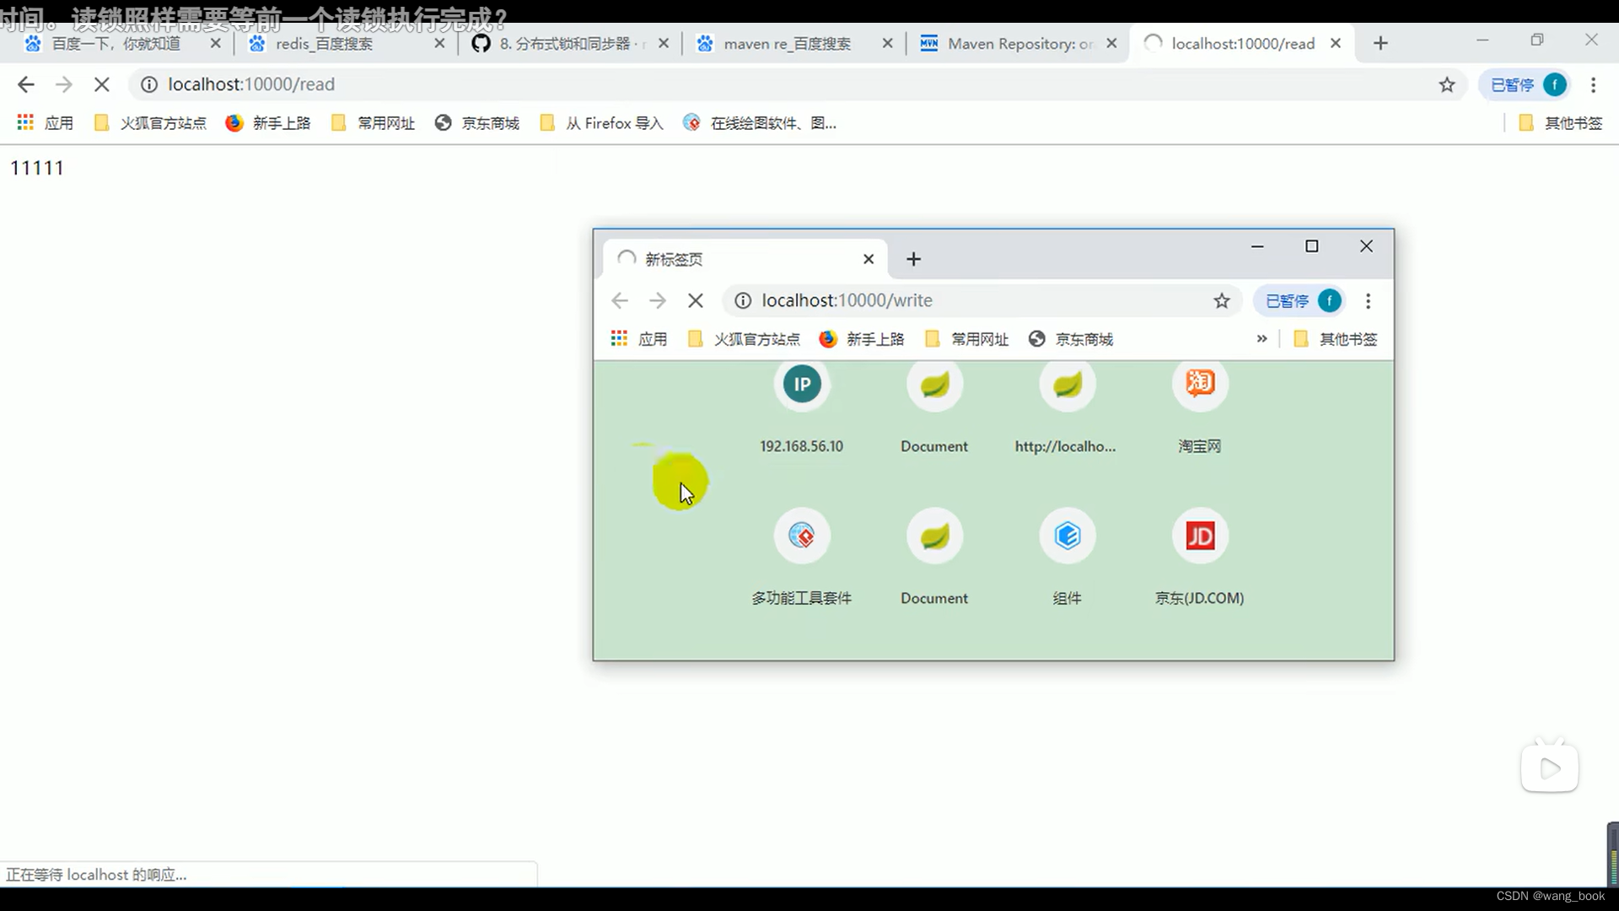Screen dimensions: 1619x911
Task: Open 应用 apps shortcut in main bookmarks bar
Action: point(46,123)
